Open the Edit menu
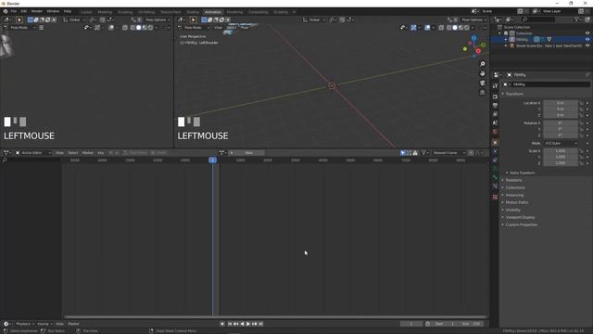The width and height of the screenshot is (593, 334). point(24,11)
